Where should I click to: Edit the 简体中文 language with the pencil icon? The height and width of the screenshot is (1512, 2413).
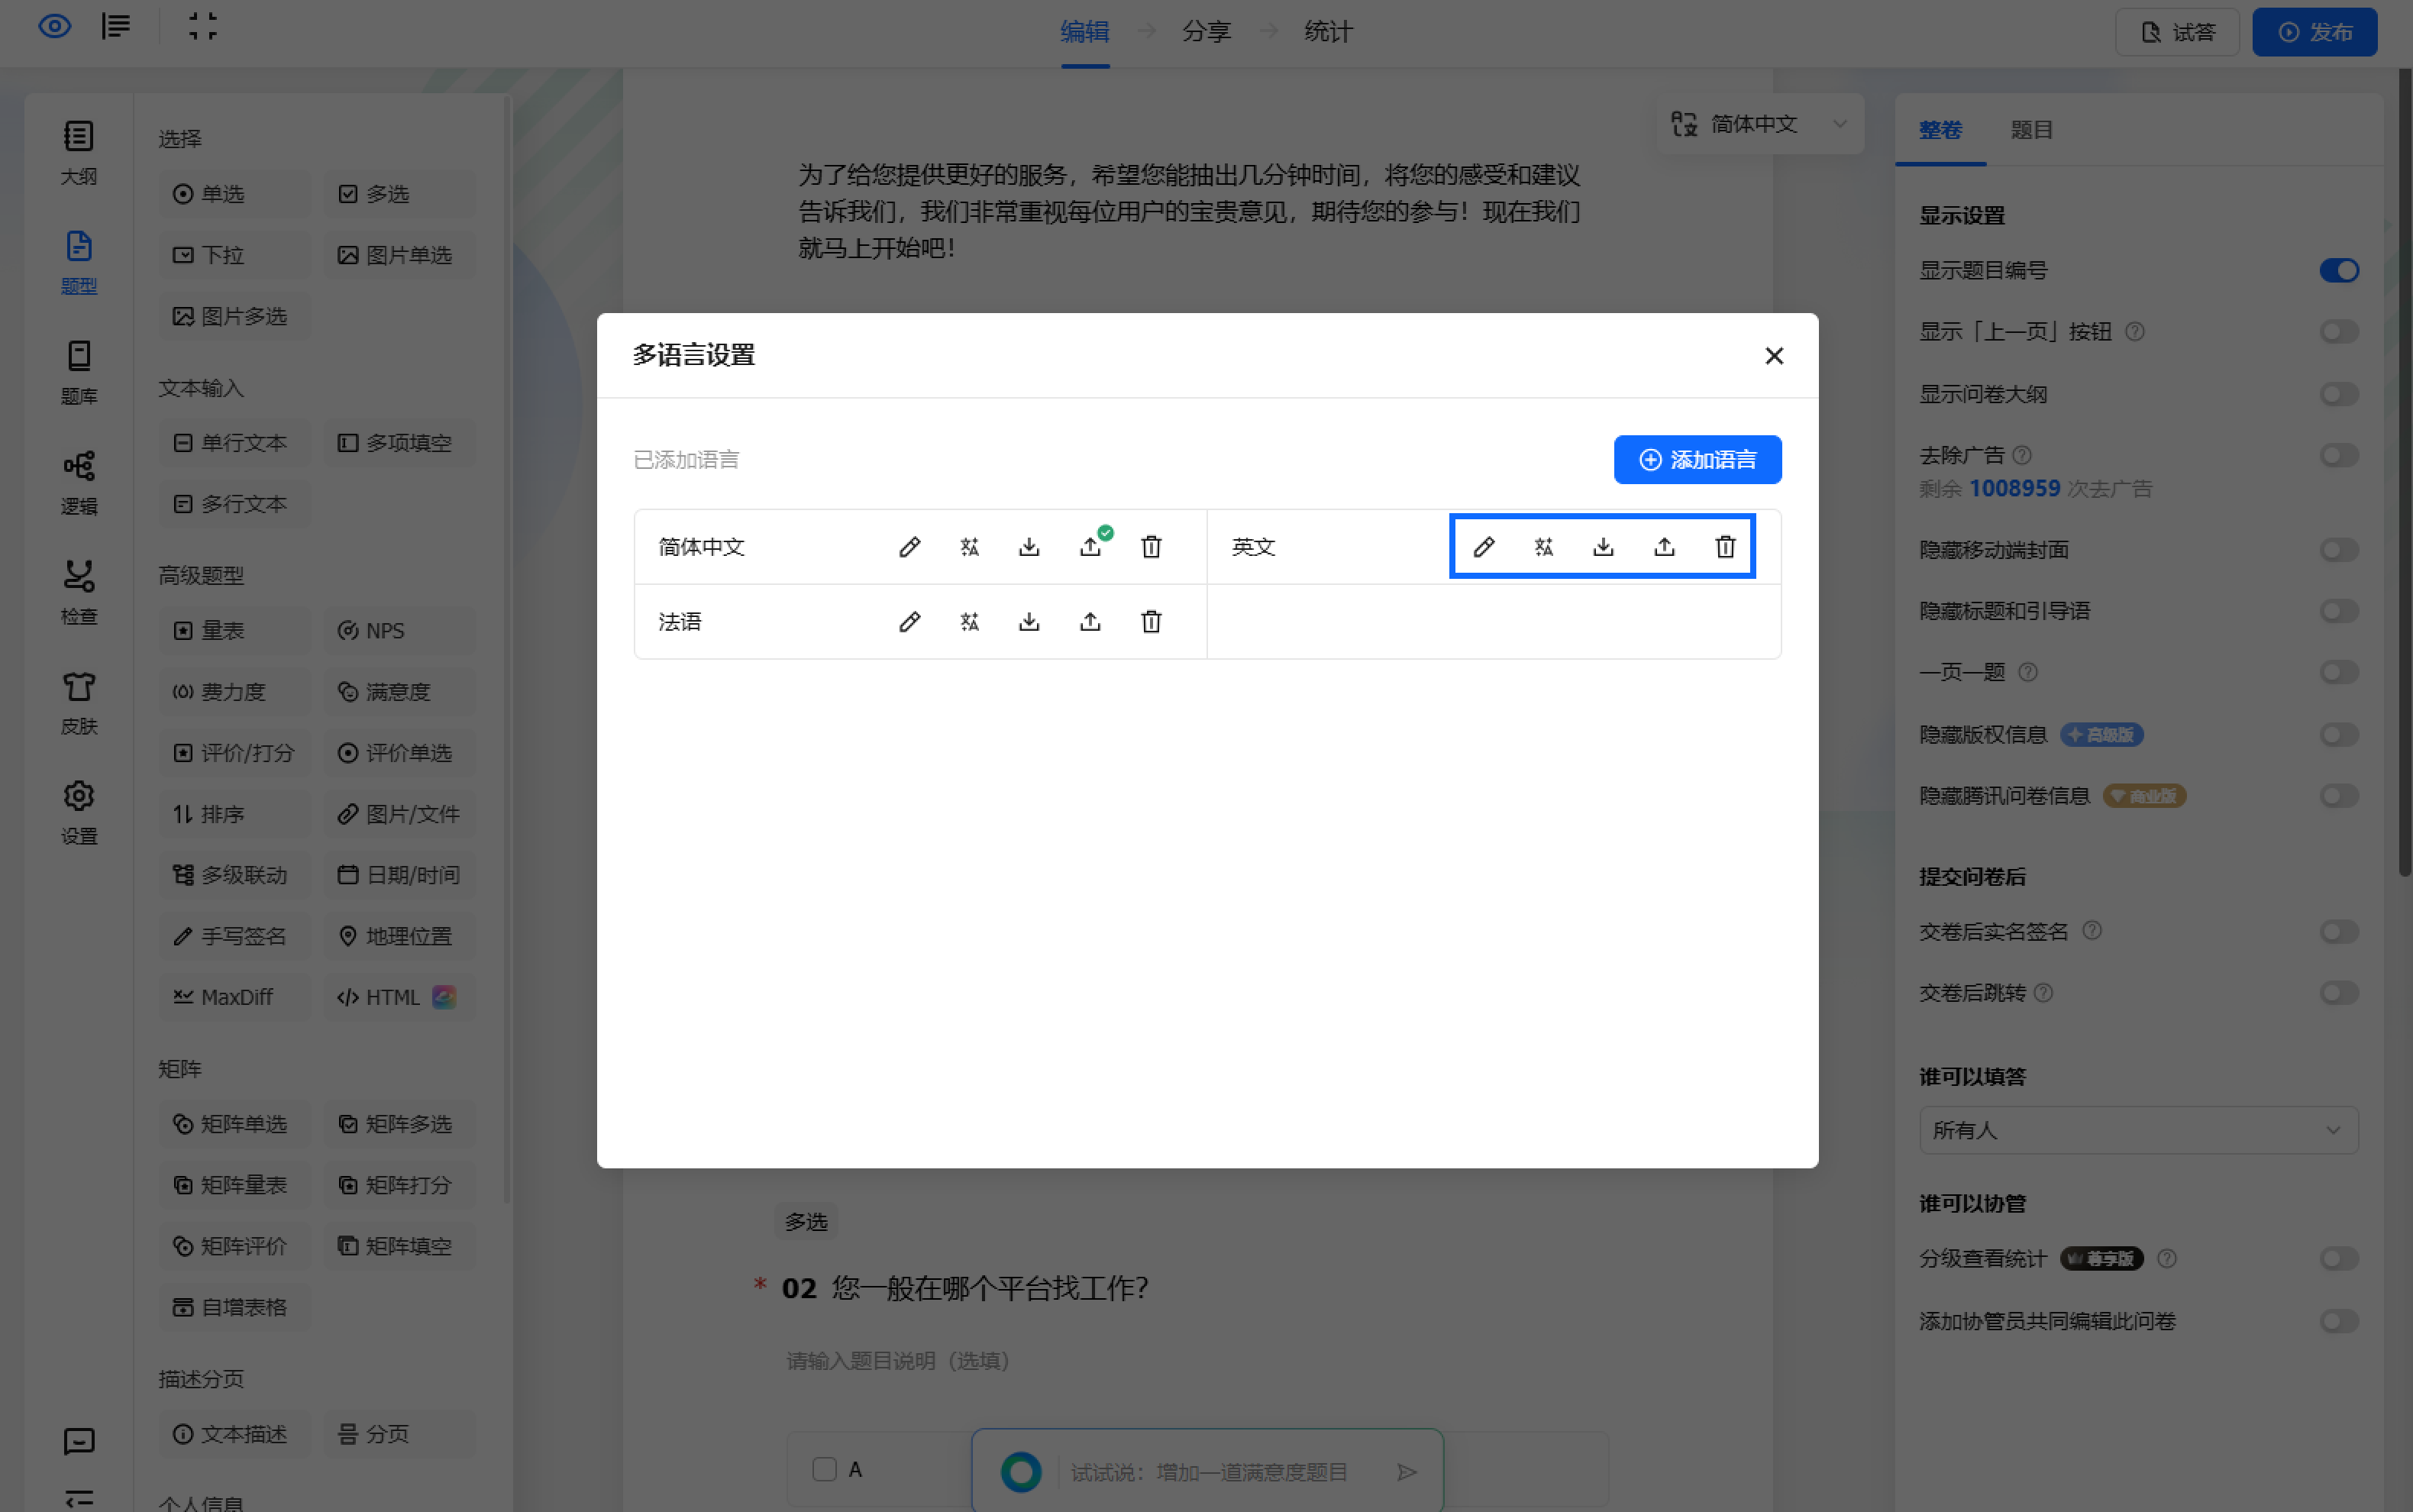[x=909, y=547]
